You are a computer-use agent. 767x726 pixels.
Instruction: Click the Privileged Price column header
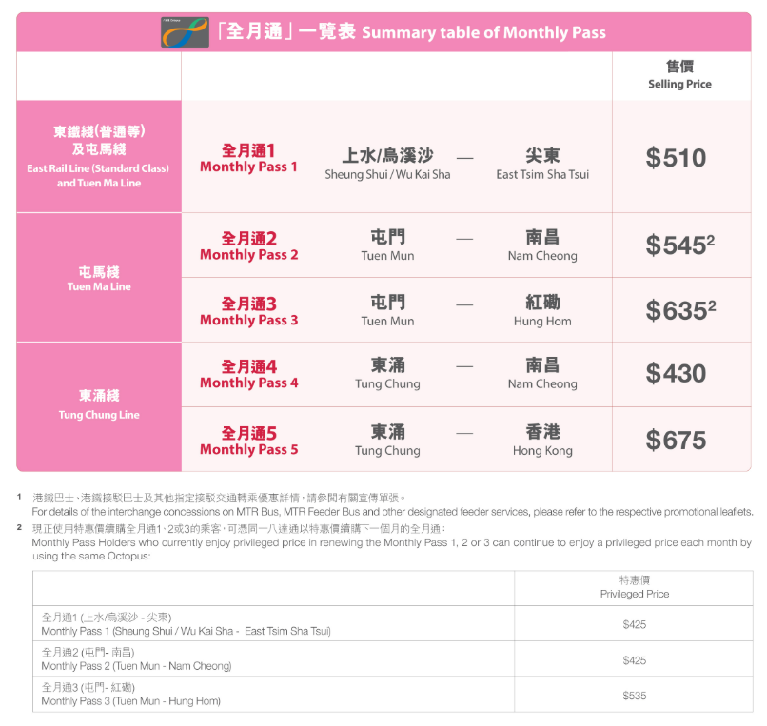tap(634, 587)
